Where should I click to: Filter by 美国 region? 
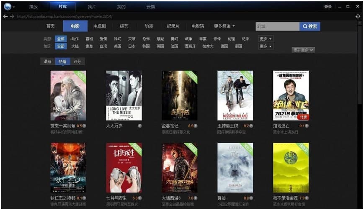(117, 46)
